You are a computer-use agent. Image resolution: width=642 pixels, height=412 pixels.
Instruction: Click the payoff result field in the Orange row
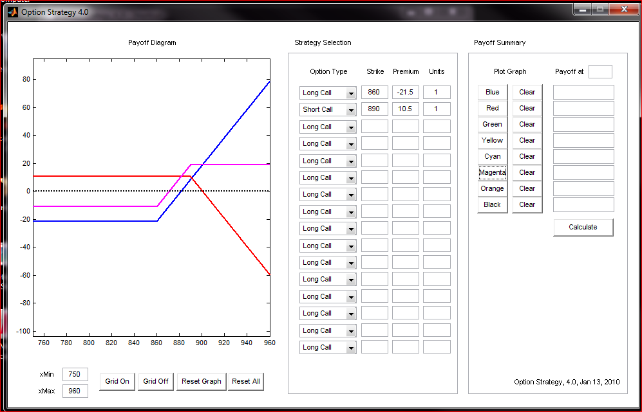583,188
